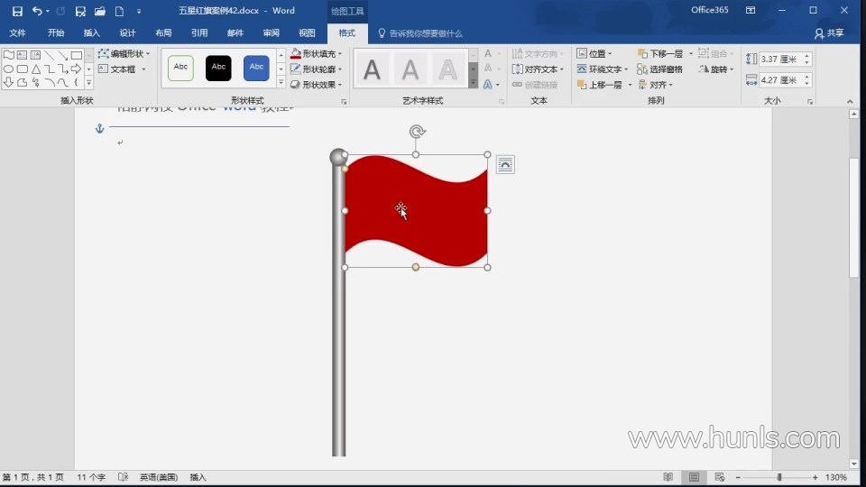
Task: Zoom out with the minus button
Action: pos(738,477)
